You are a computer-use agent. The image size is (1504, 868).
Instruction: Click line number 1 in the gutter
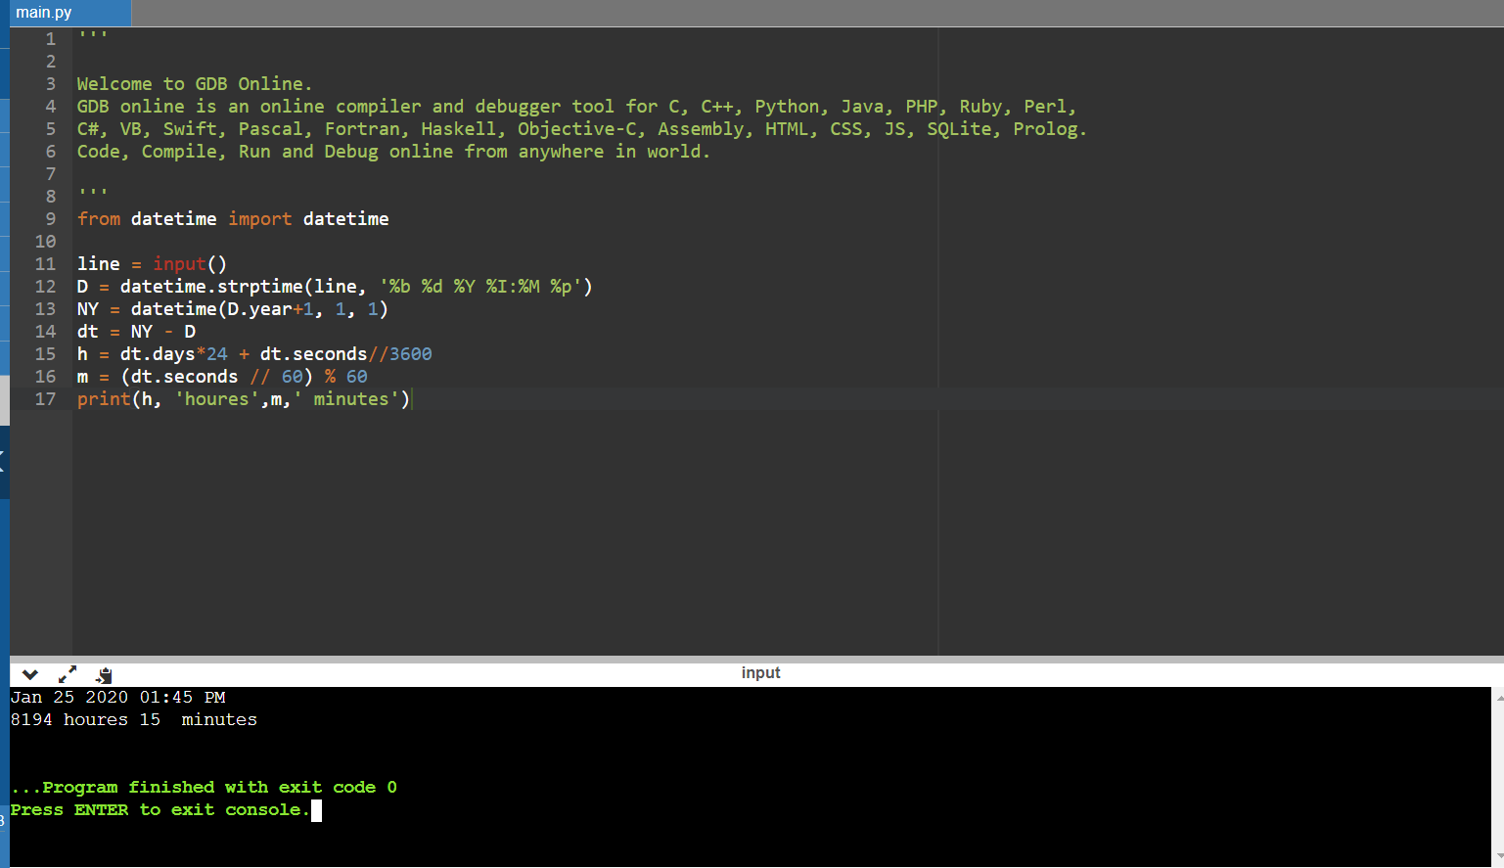click(x=50, y=39)
